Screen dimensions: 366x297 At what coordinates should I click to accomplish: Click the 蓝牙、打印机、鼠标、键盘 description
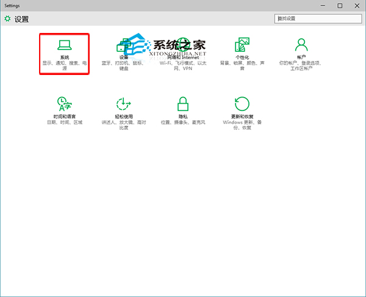point(124,66)
